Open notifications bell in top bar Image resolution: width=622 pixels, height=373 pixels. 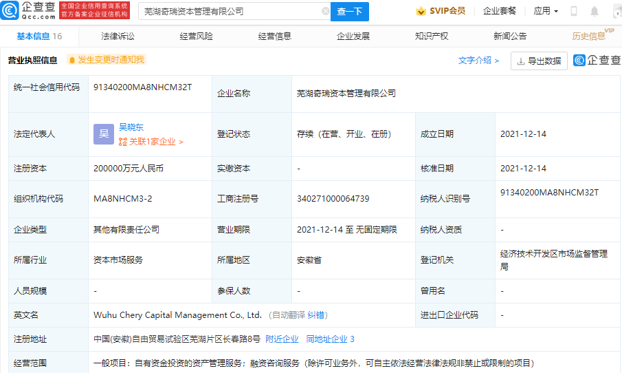pos(595,12)
